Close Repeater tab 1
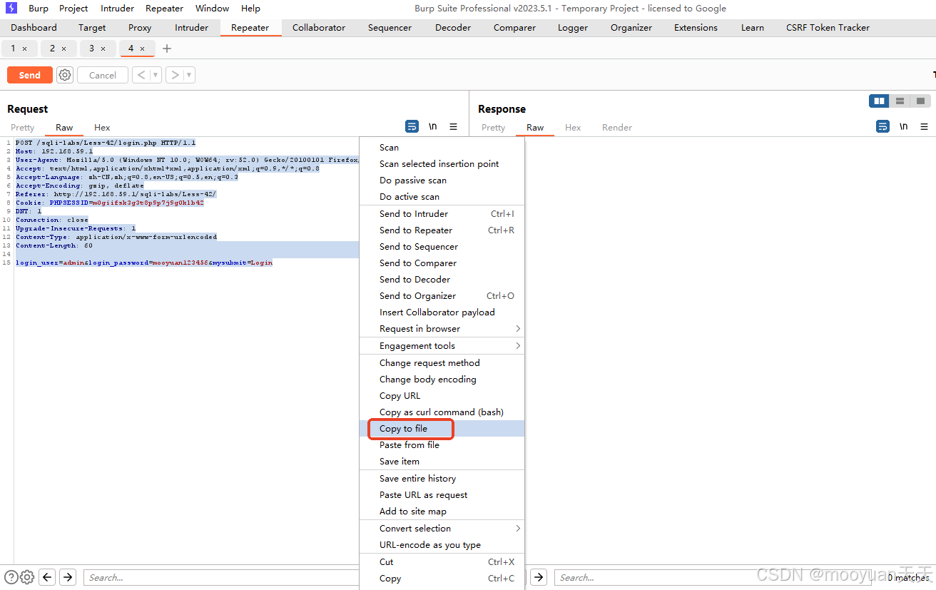Image resolution: width=936 pixels, height=590 pixels. click(x=24, y=49)
